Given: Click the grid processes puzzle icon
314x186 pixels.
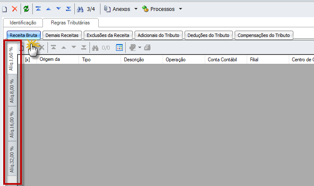Looking at the screenshot, I should [132, 47].
